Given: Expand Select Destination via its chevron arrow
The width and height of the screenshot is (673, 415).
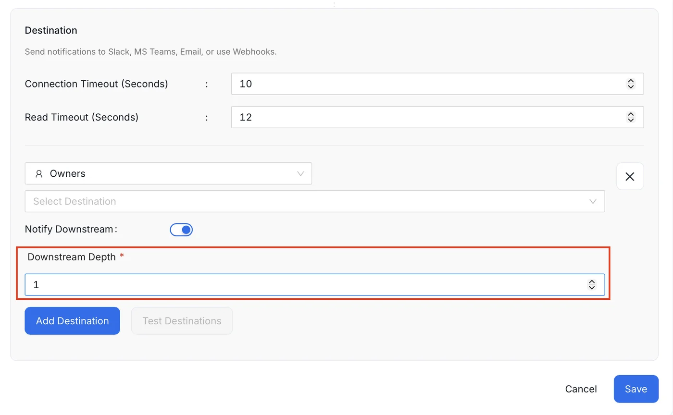Looking at the screenshot, I should coord(593,201).
